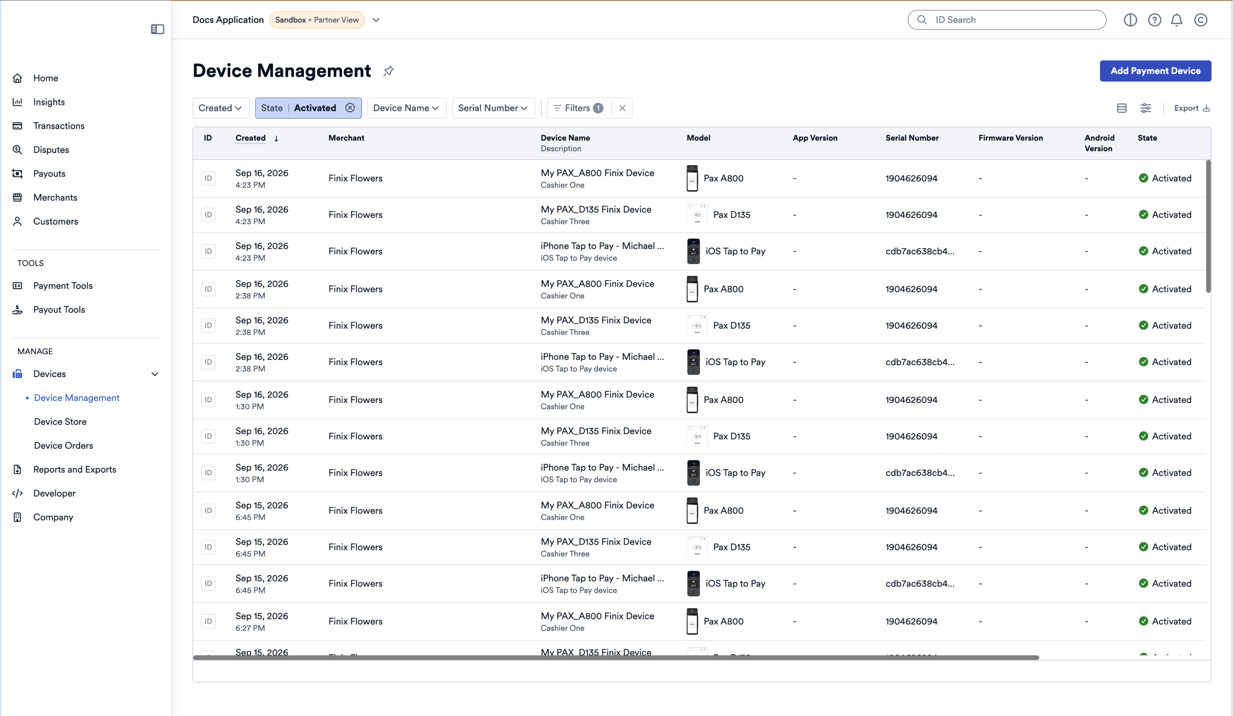
Task: Go to Home in sidebar
Action: (x=45, y=78)
